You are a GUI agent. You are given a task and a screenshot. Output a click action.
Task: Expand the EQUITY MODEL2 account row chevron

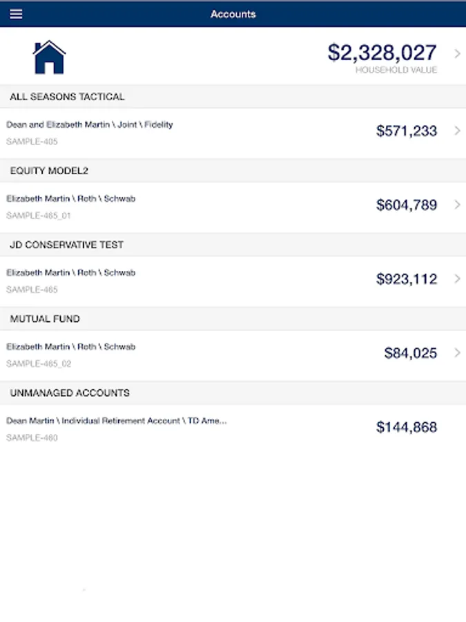pyautogui.click(x=457, y=205)
